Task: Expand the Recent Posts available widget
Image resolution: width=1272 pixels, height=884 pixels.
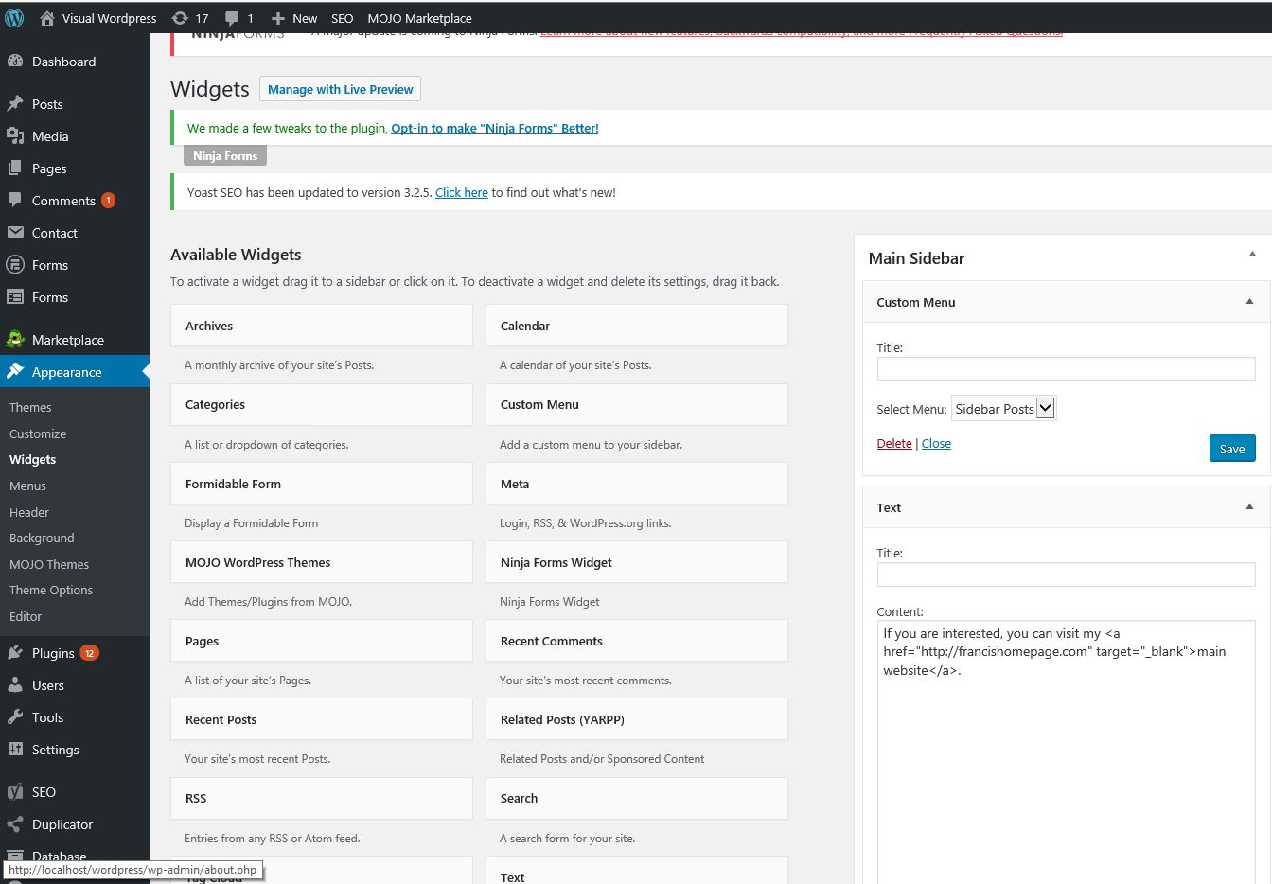Action: (322, 719)
